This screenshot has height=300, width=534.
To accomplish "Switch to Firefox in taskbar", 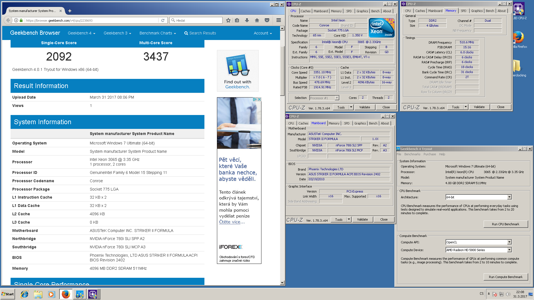I will (66, 294).
